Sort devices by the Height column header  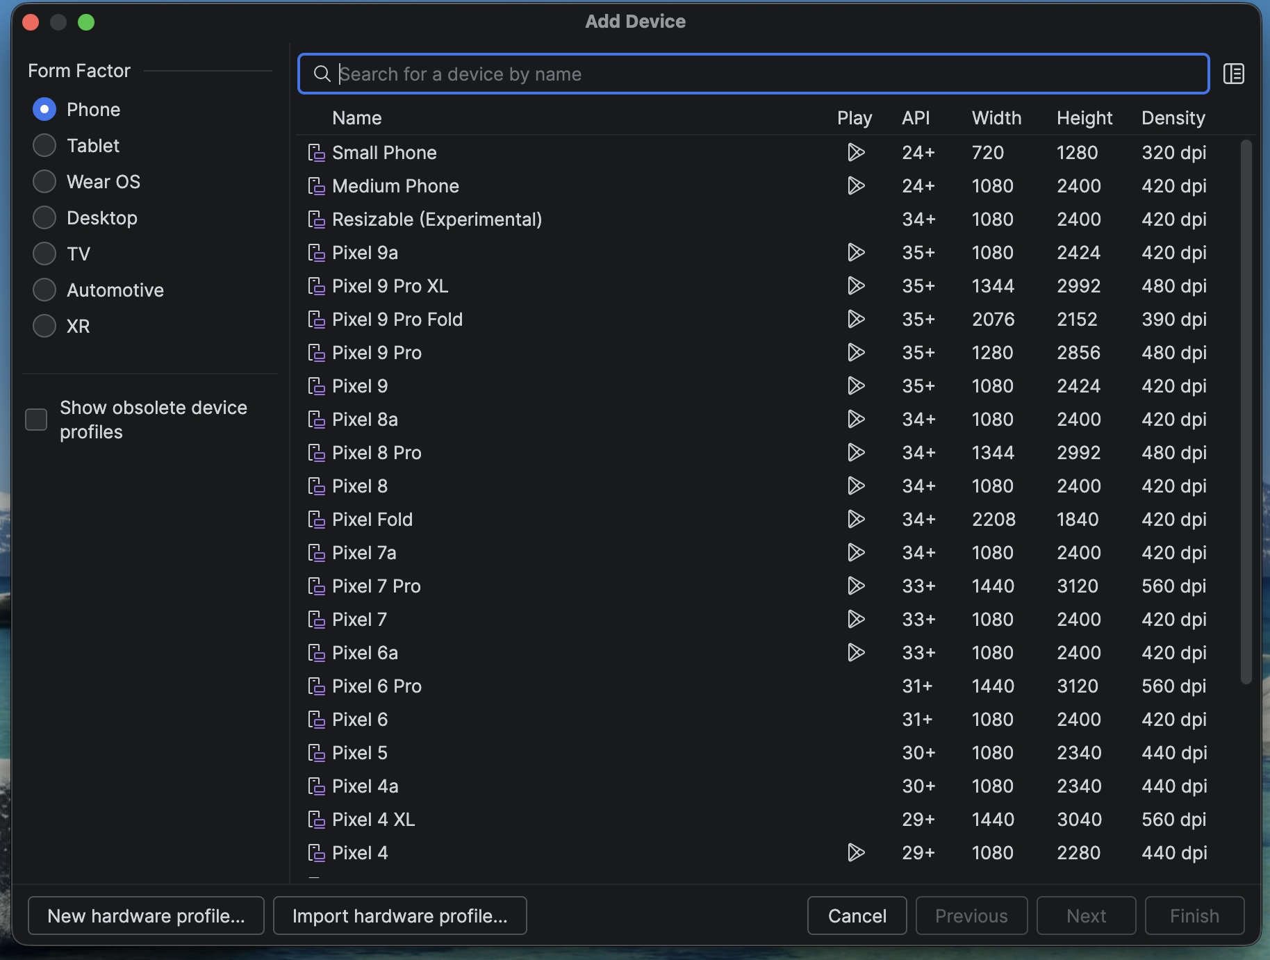click(x=1085, y=118)
